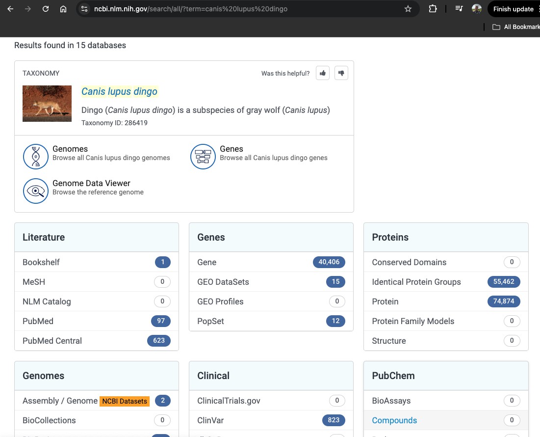Open the media controls icon in toolbar
Viewport: 540px width, 437px height.
(459, 9)
